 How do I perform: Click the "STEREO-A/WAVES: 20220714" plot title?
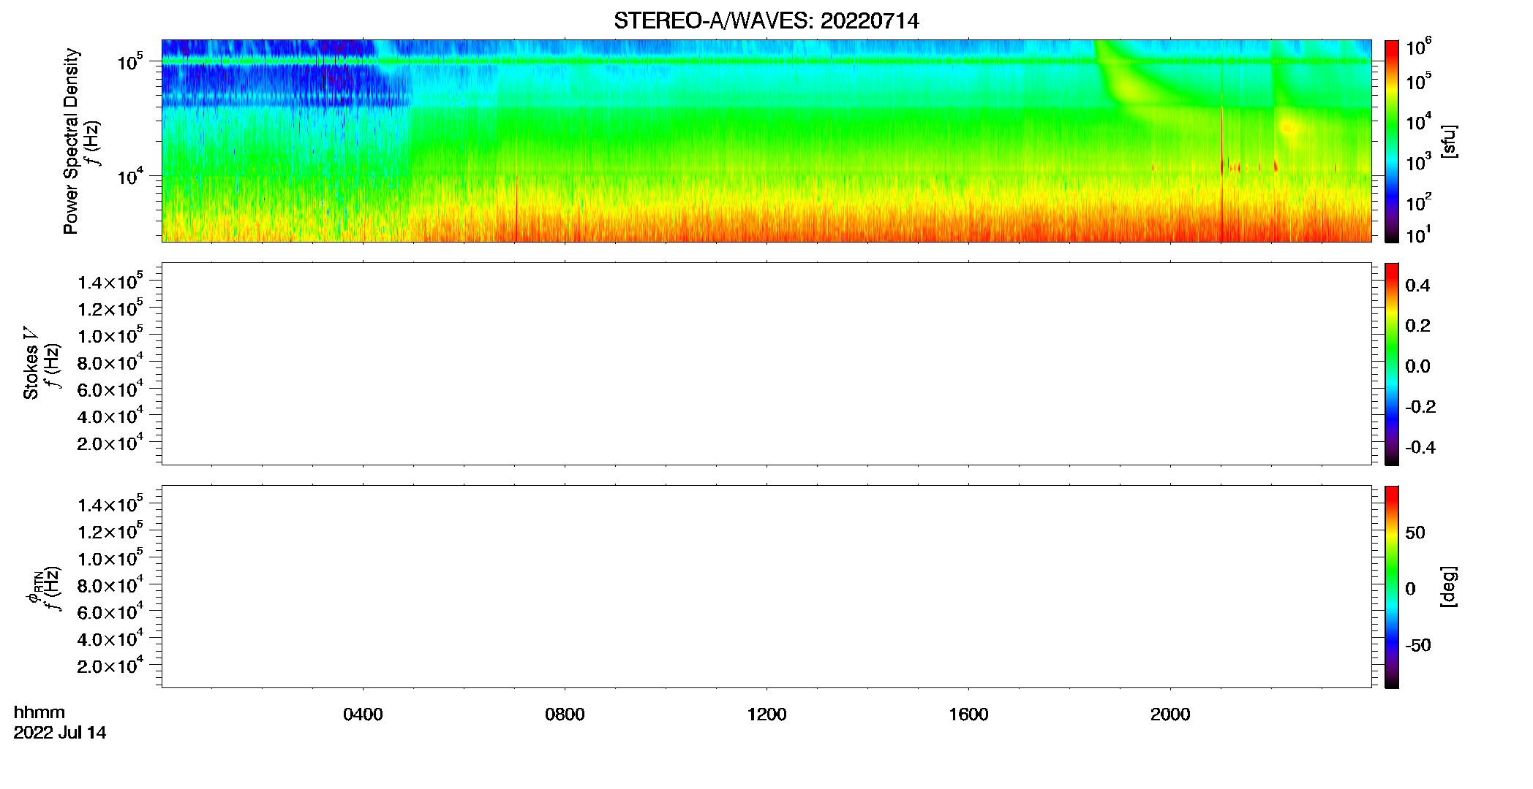pos(766,21)
